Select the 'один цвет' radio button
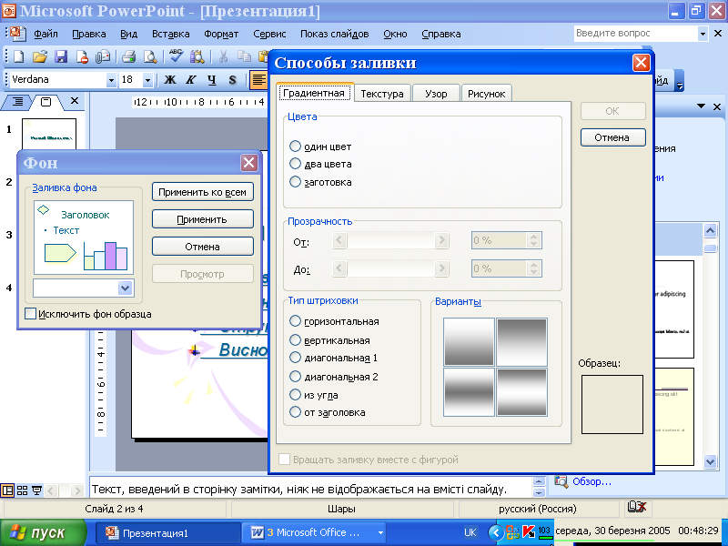The image size is (728, 546). click(x=295, y=147)
